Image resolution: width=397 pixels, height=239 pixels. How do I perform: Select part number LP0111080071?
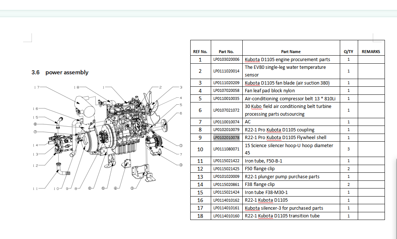tap(226, 149)
